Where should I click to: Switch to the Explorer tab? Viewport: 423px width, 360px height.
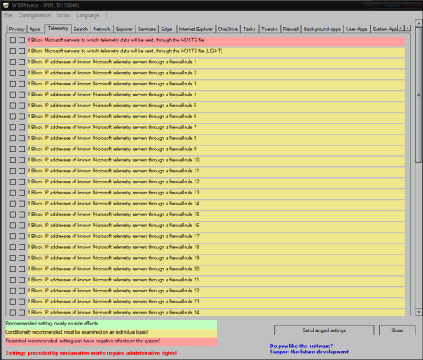coord(124,29)
